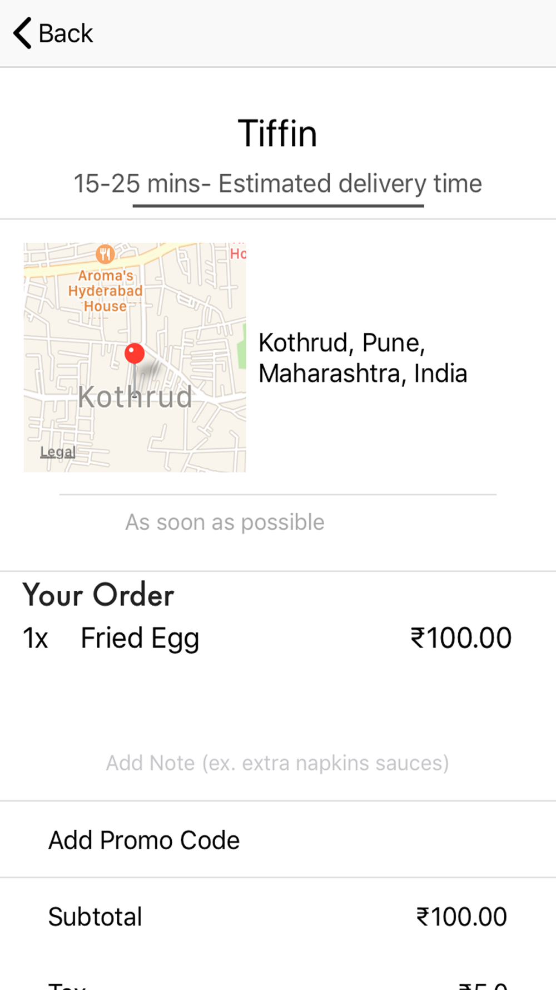Tap the Your Order heading
Image resolution: width=556 pixels, height=990 pixels.
pos(98,595)
